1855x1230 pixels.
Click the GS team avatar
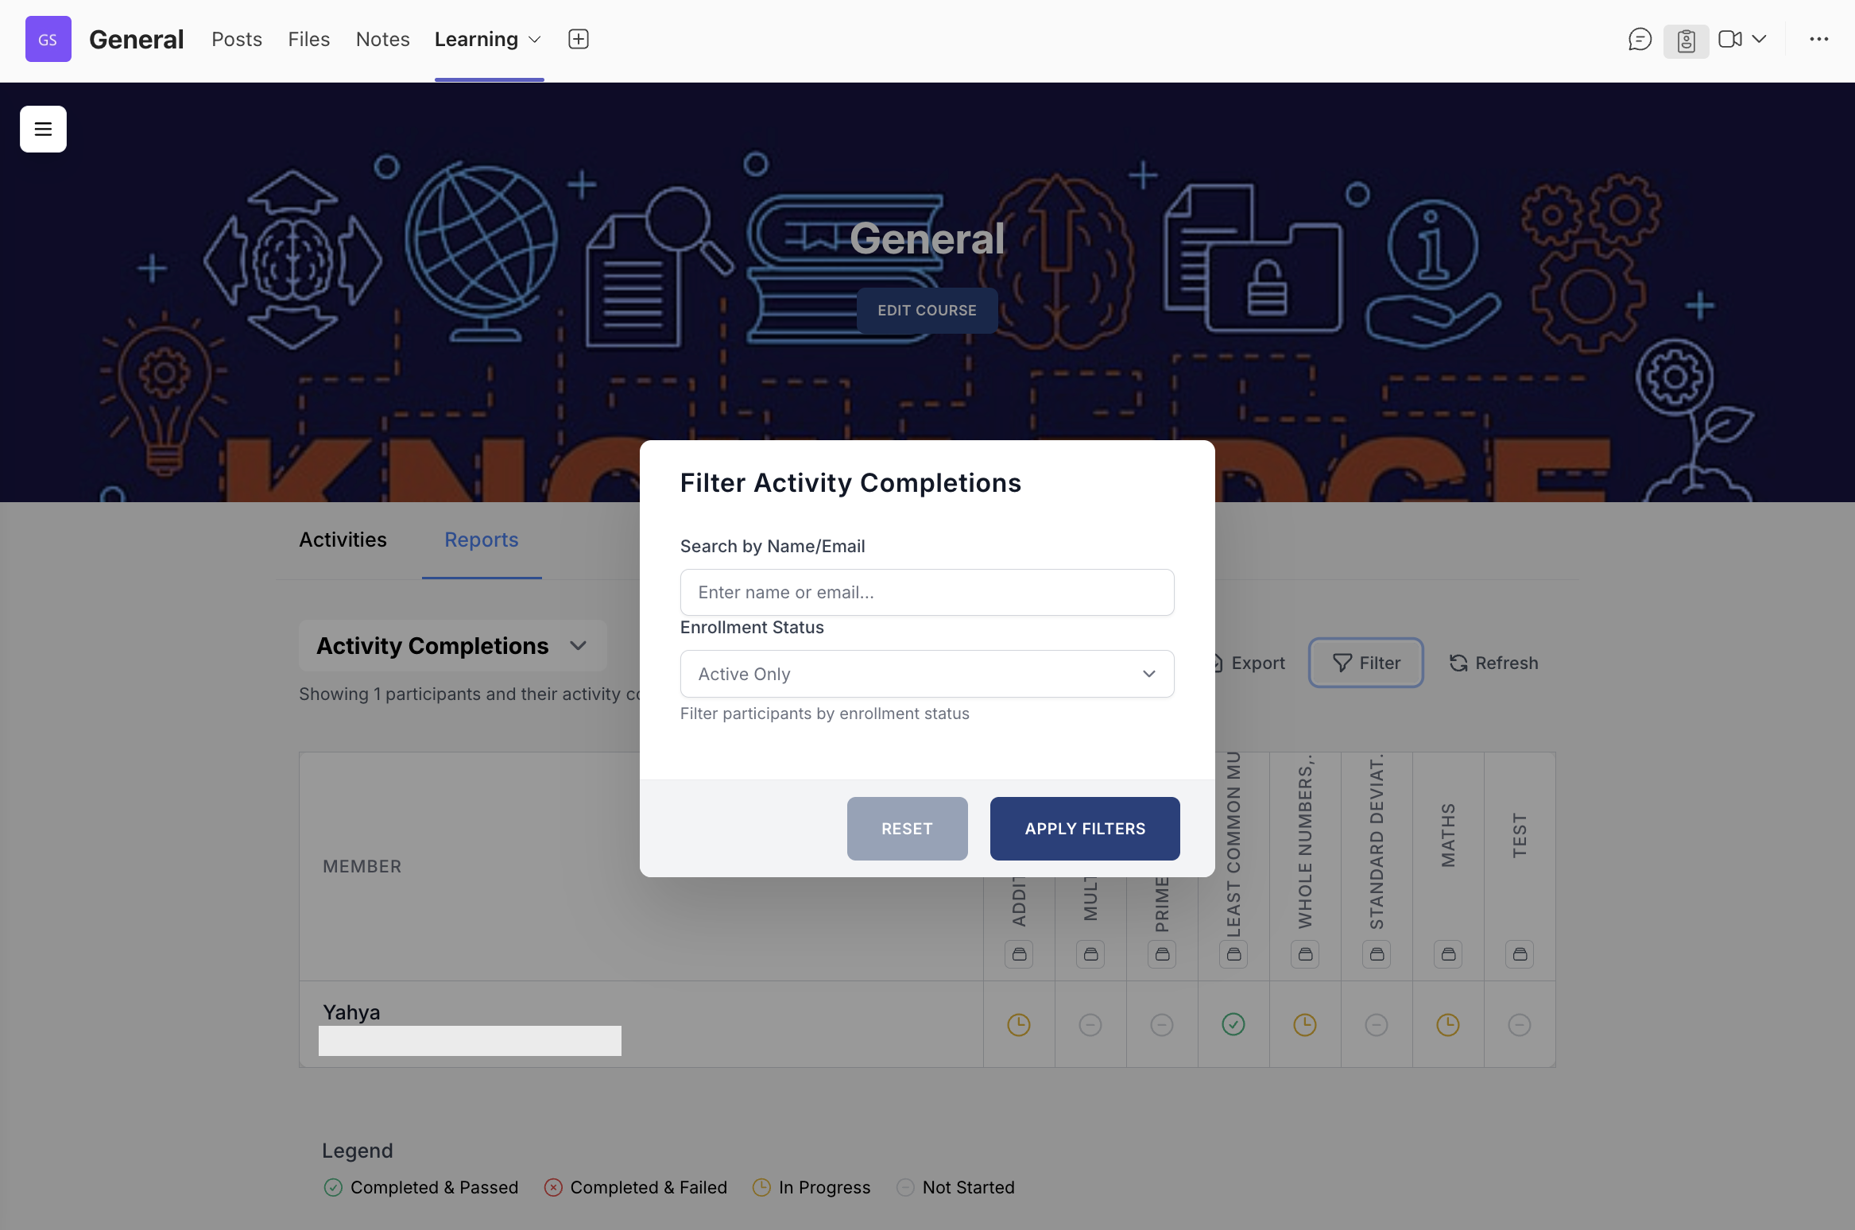click(48, 39)
